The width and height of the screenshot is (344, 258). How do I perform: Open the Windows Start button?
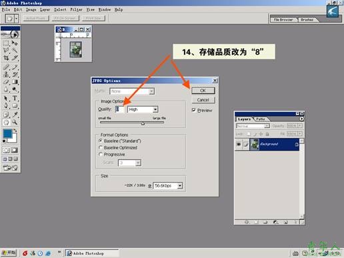pos(9,253)
